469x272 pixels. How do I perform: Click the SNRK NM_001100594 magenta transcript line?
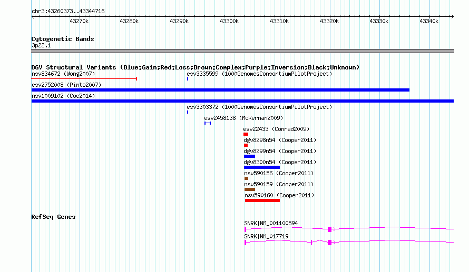coord(349,229)
